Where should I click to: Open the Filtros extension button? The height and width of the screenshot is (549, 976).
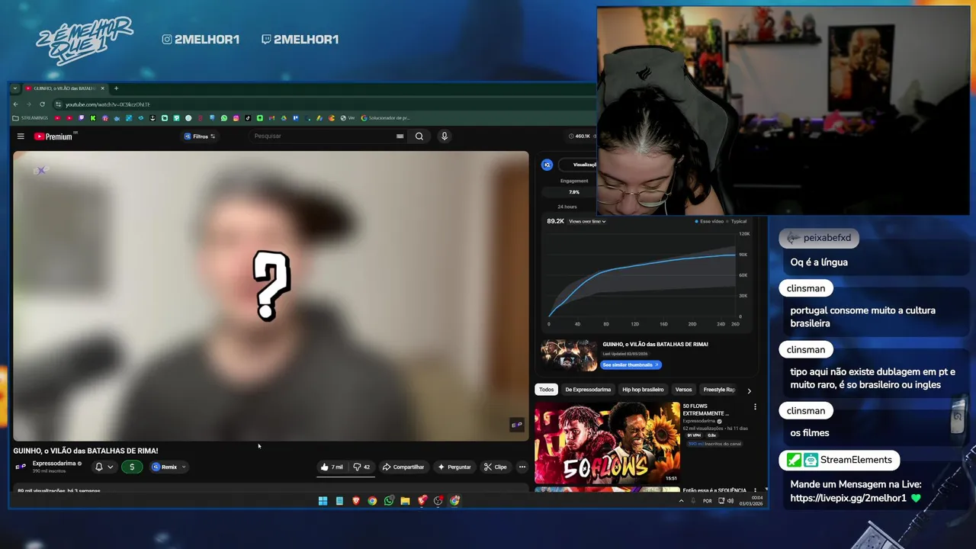point(200,136)
